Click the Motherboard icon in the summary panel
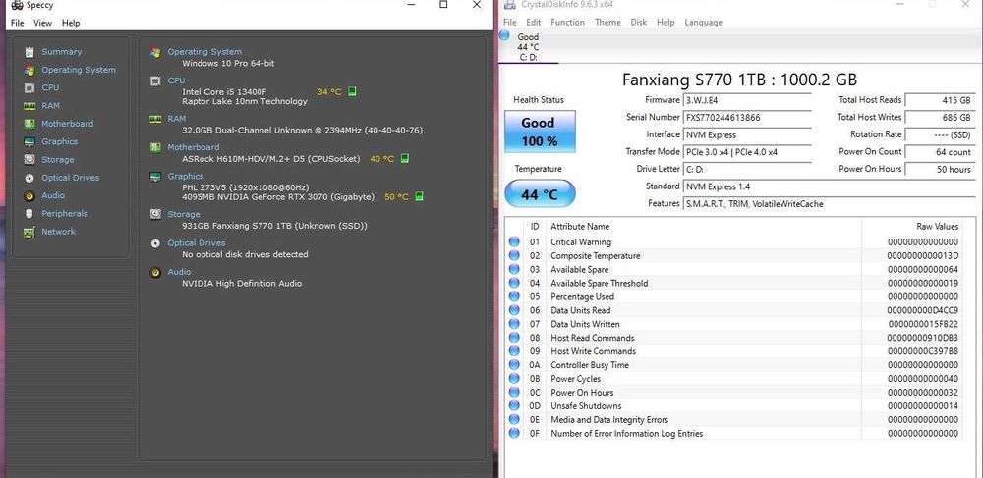Screen dimensions: 983x478 point(155,147)
